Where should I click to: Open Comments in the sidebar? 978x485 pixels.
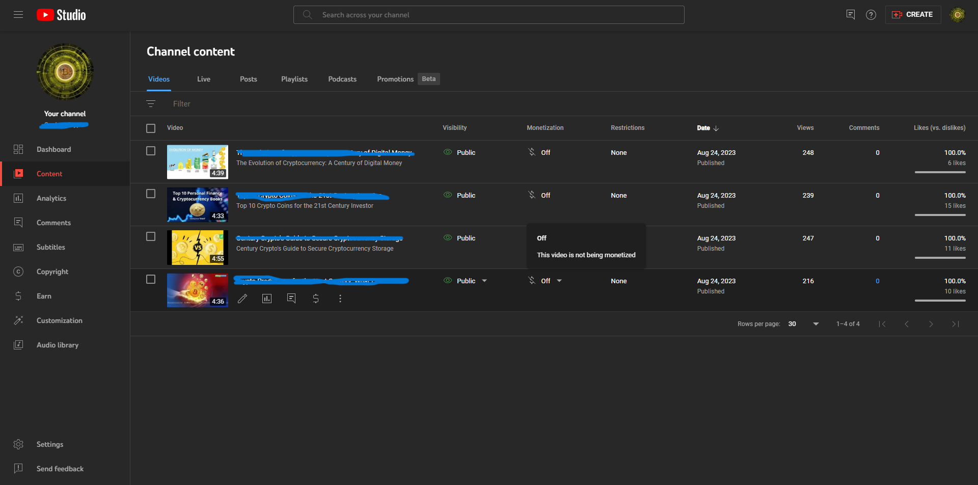click(x=65, y=223)
